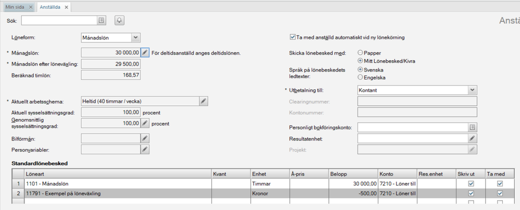This screenshot has width=520, height=210.
Task: Open lookup list icon in Sök field
Action: coord(102,20)
